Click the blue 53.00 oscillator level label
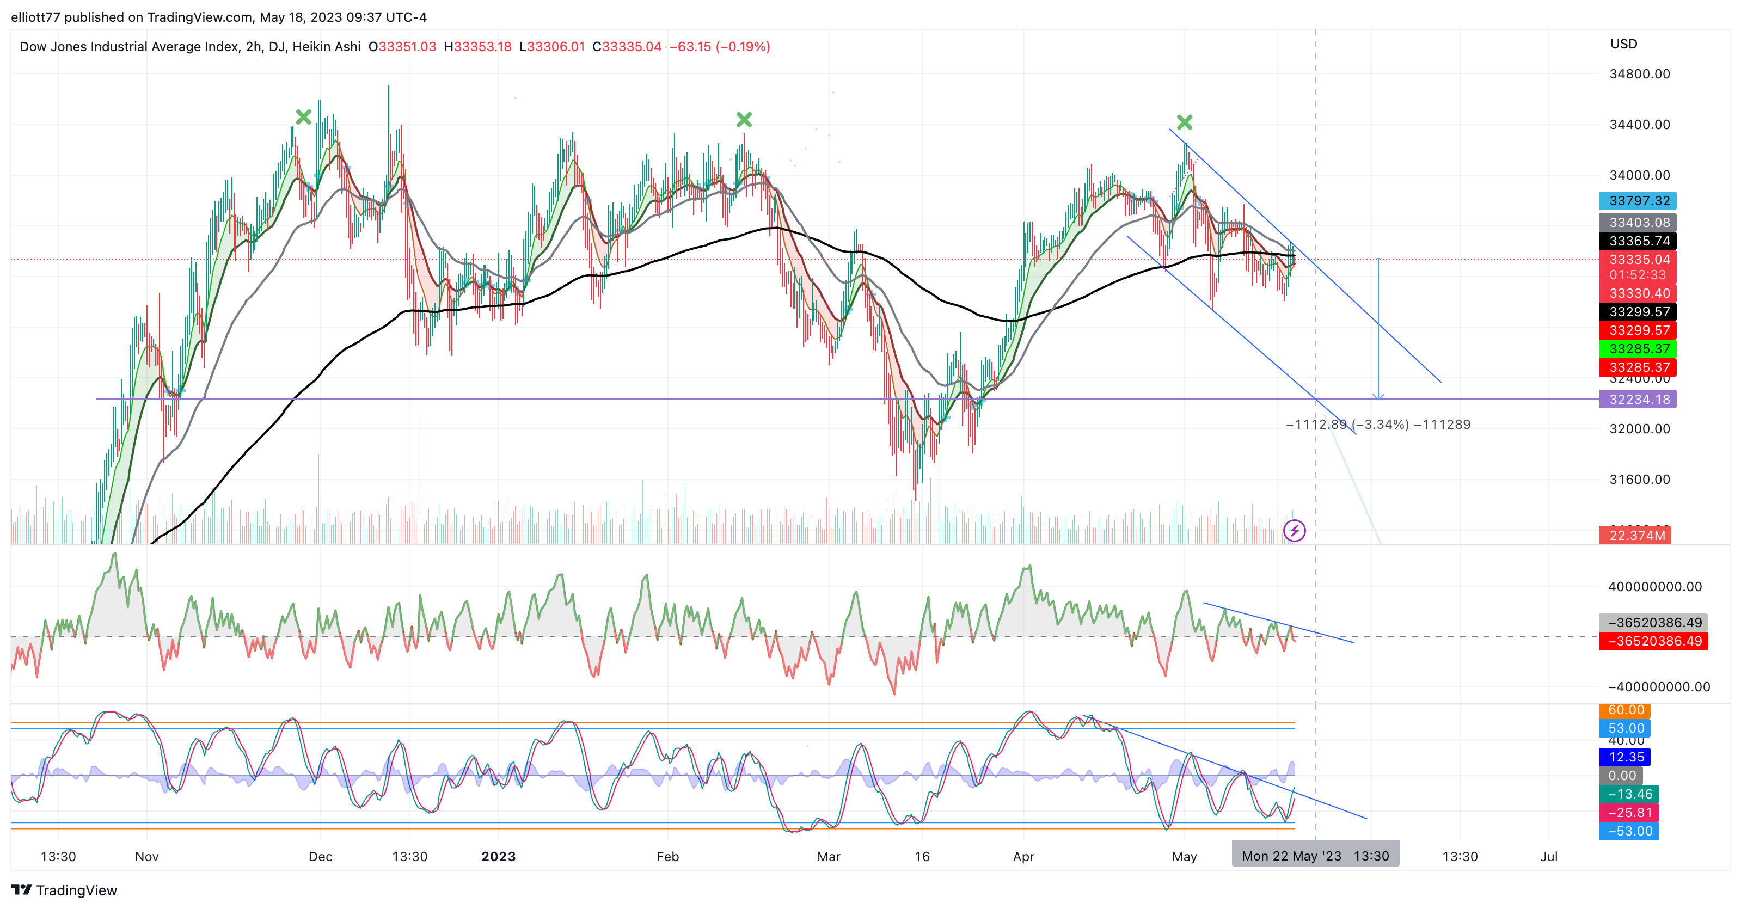This screenshot has height=909, width=1741. coord(1624,728)
